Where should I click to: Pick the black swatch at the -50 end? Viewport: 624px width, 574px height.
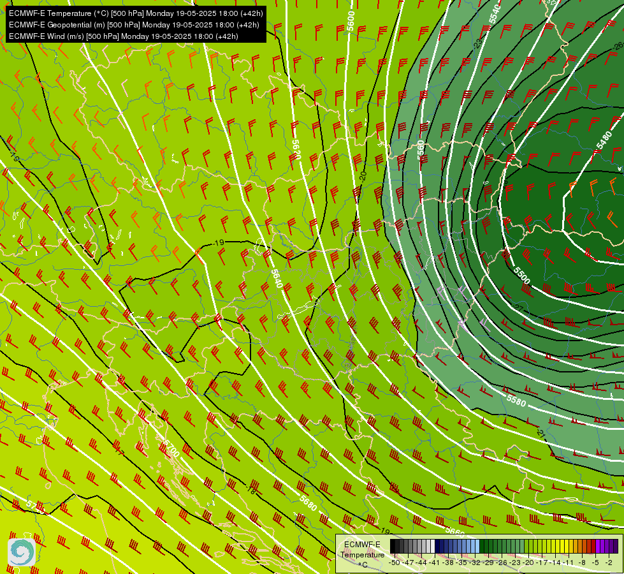click(x=393, y=547)
